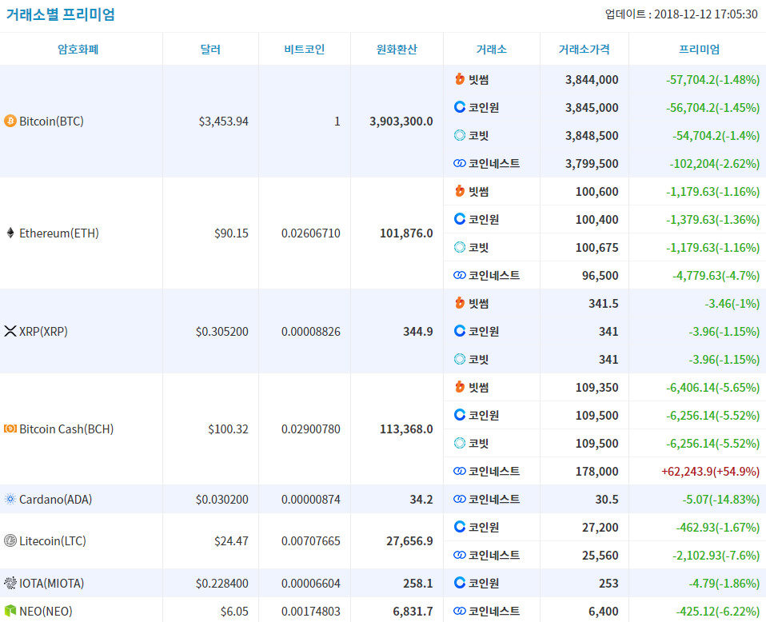Click the -57,704.2(-1.48%) premium value

(712, 79)
